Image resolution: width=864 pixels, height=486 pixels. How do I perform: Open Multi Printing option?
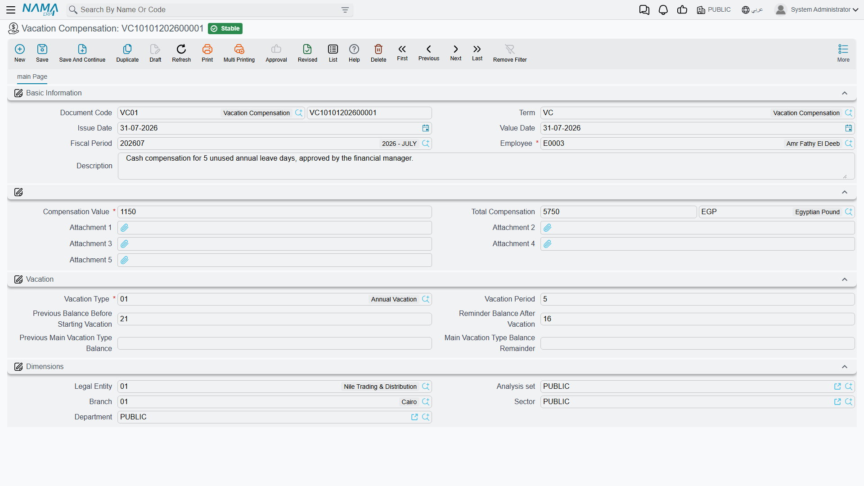point(239,53)
